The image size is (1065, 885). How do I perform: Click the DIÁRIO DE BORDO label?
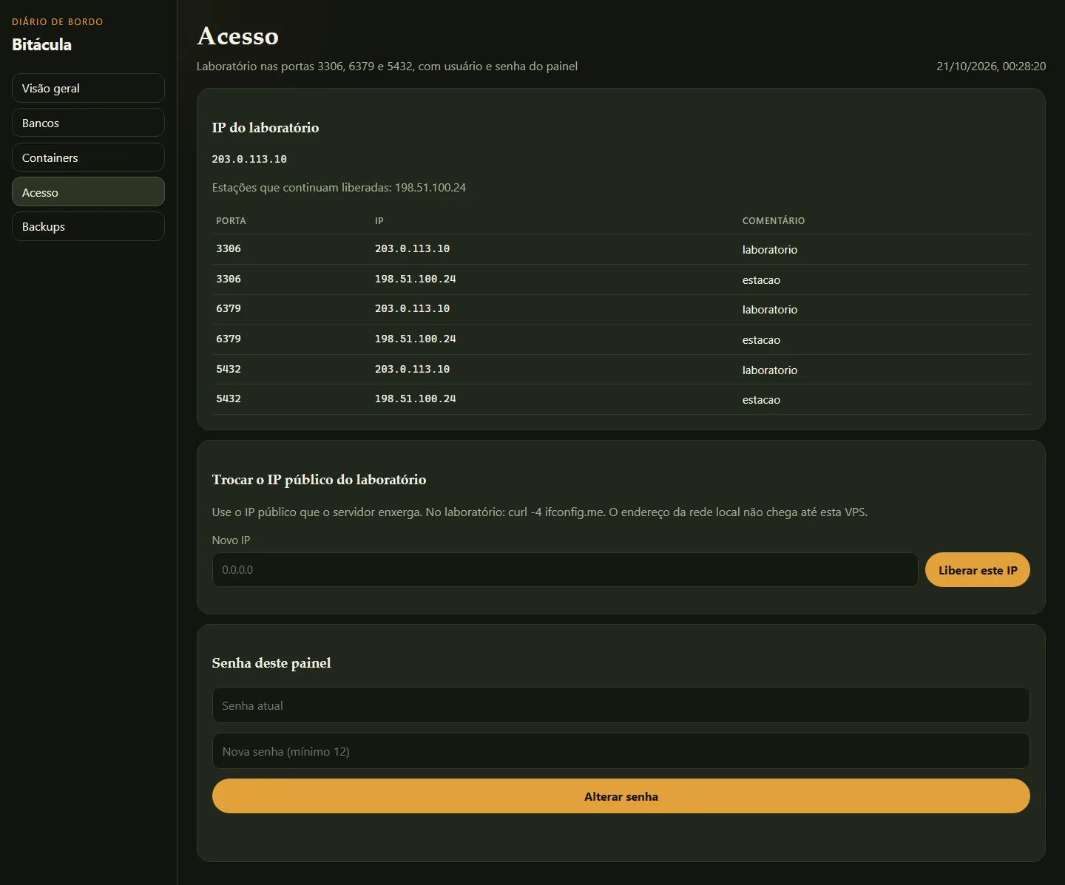coord(58,22)
